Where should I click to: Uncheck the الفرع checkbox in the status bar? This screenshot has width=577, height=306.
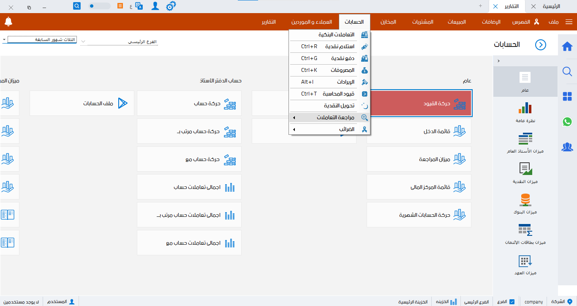[512, 301]
